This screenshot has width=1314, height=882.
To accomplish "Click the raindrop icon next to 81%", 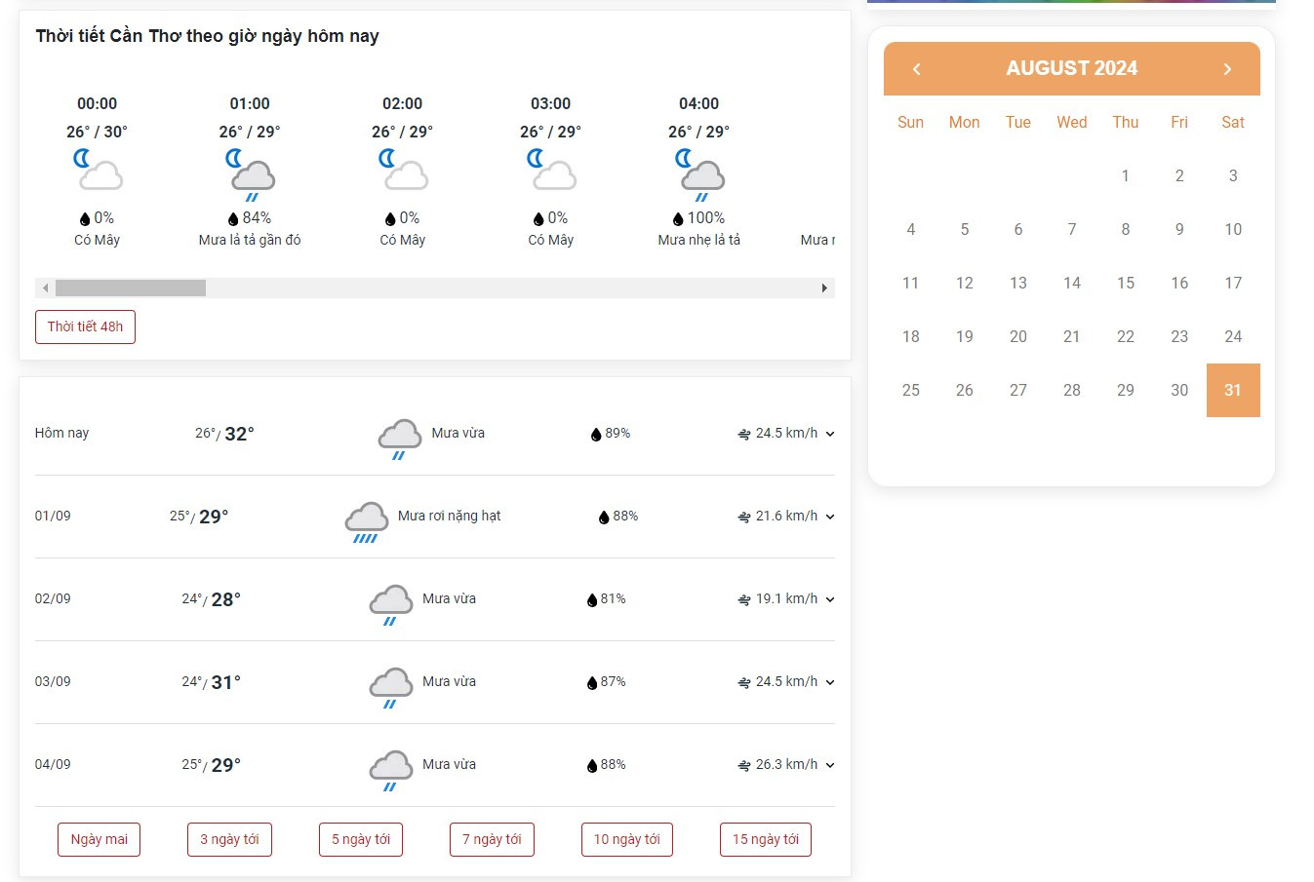I will pos(591,599).
